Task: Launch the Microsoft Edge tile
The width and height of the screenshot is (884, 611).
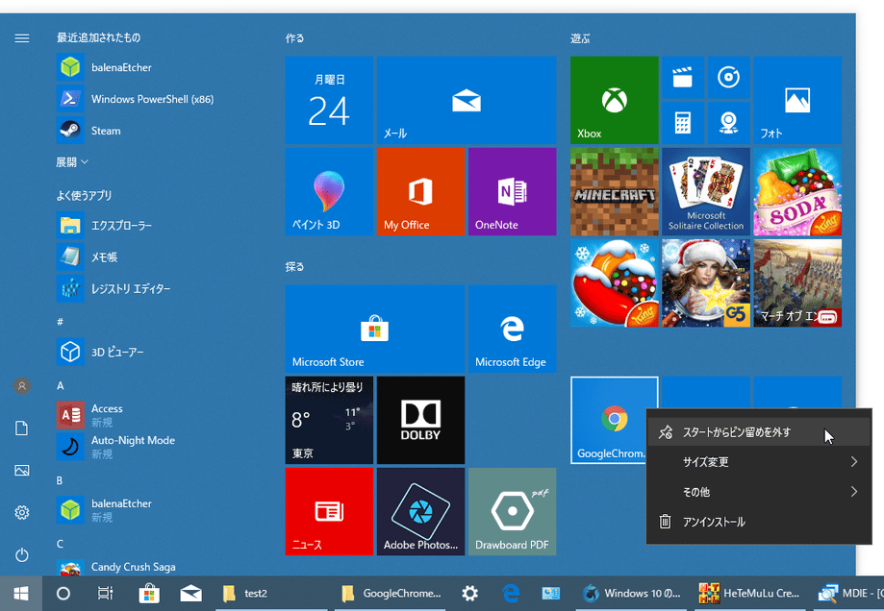Action: pos(512,329)
